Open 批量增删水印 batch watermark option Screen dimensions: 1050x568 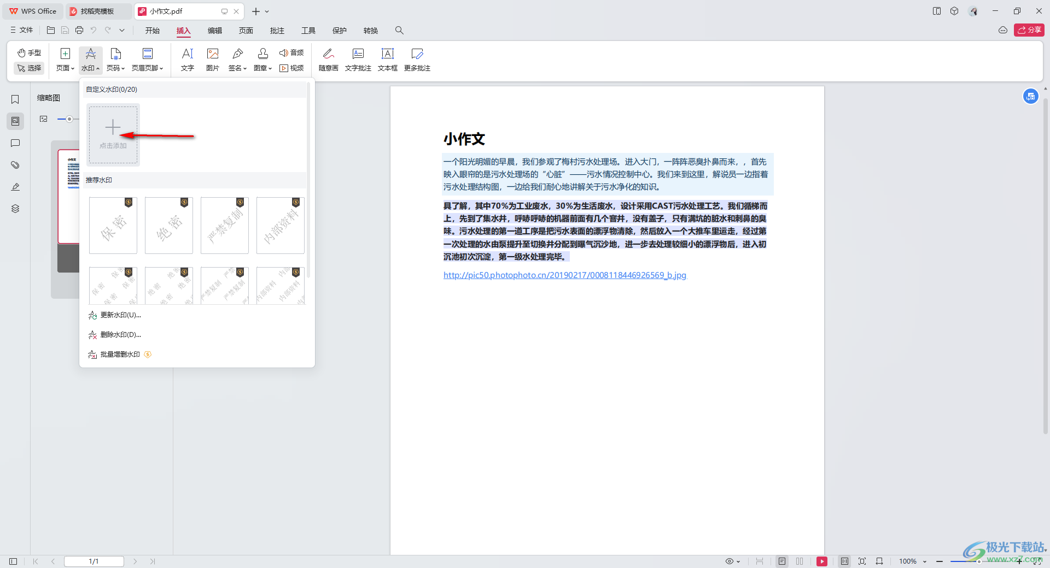(120, 354)
